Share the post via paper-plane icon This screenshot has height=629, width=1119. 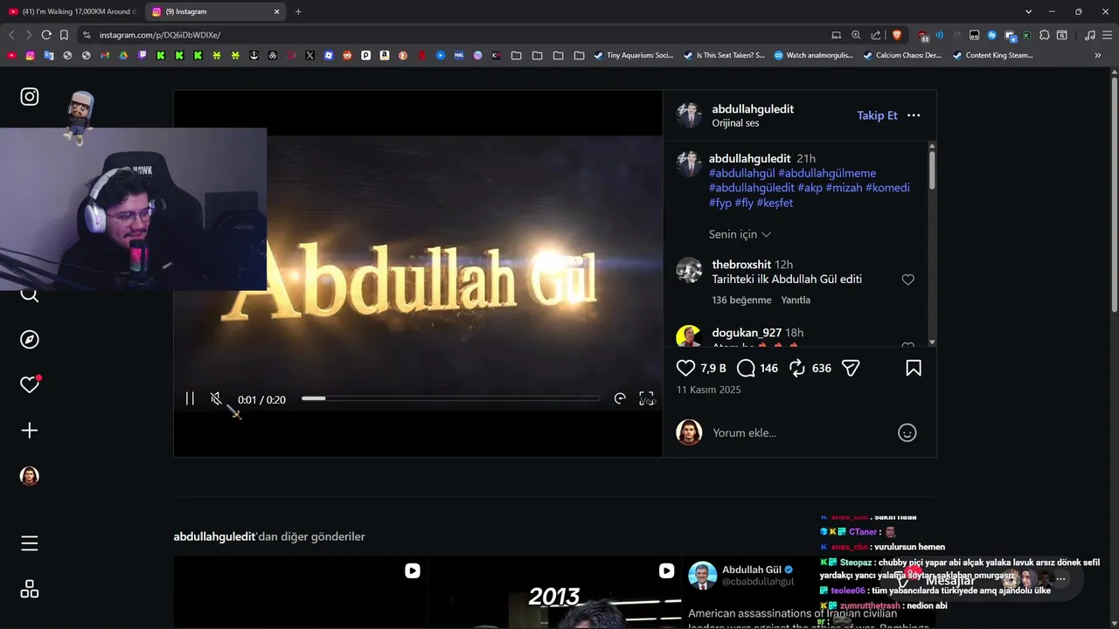851,369
